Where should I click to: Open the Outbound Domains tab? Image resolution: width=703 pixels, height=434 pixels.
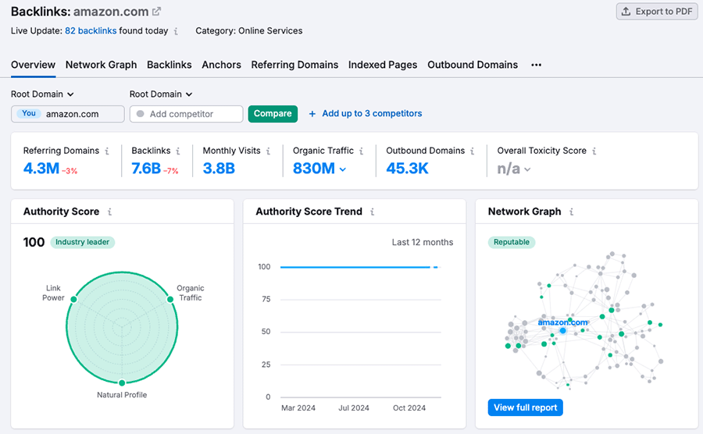point(473,65)
